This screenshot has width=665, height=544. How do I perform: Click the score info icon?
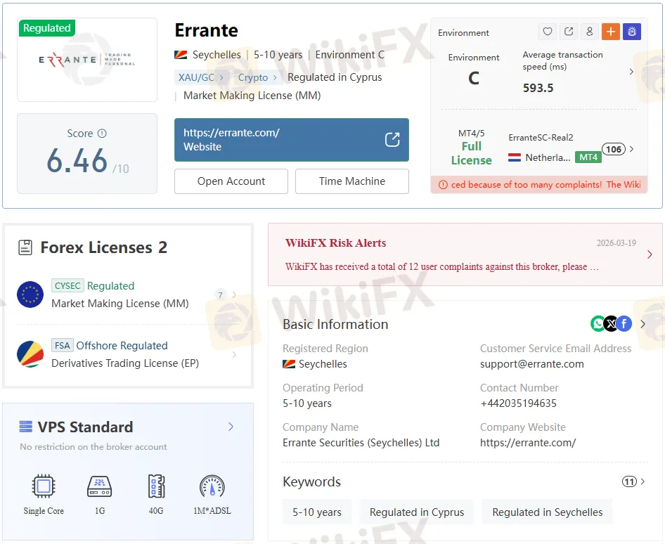coord(102,134)
